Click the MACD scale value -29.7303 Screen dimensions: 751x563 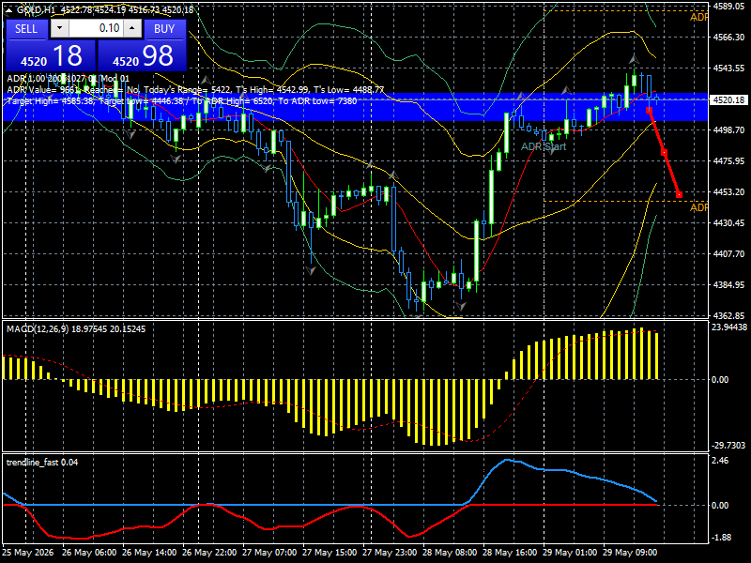pos(729,445)
